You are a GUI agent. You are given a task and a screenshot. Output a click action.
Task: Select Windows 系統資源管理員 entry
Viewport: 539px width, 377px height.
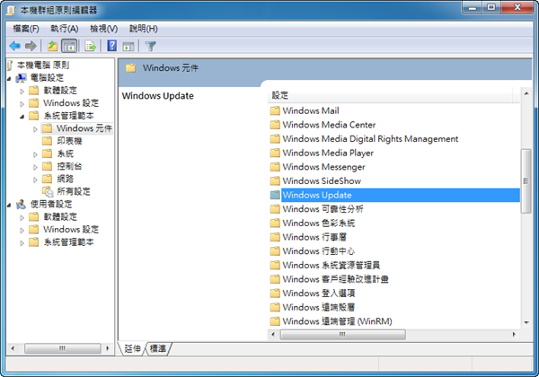[x=331, y=265]
